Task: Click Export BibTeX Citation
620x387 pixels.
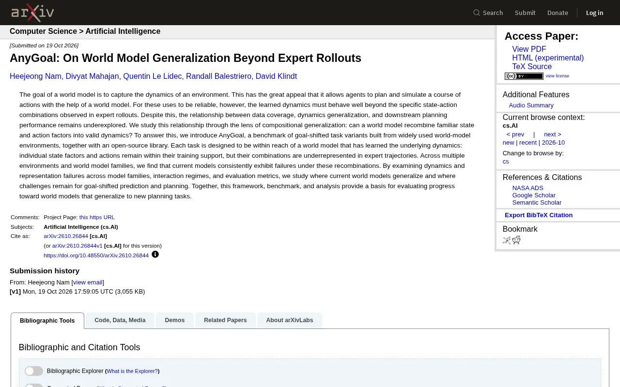Action: (539, 215)
